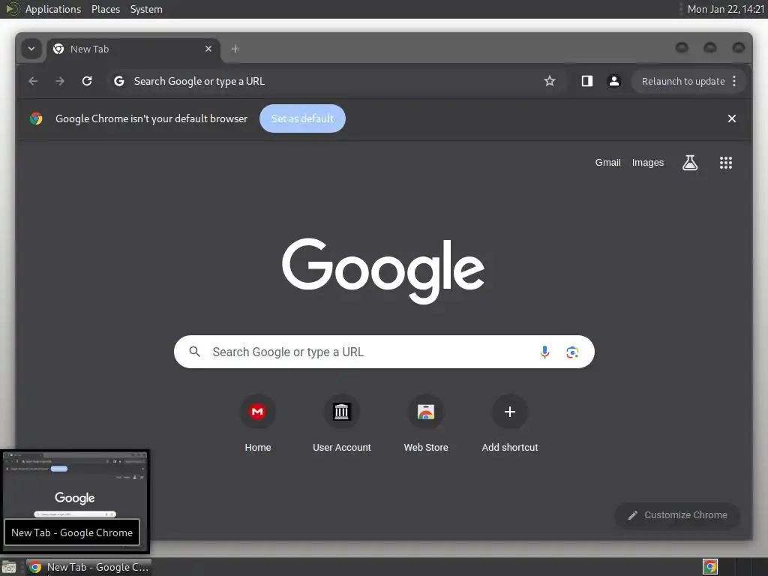Viewport: 768px width, 576px height.
Task: Select the New Tab browser tab
Action: (x=133, y=49)
